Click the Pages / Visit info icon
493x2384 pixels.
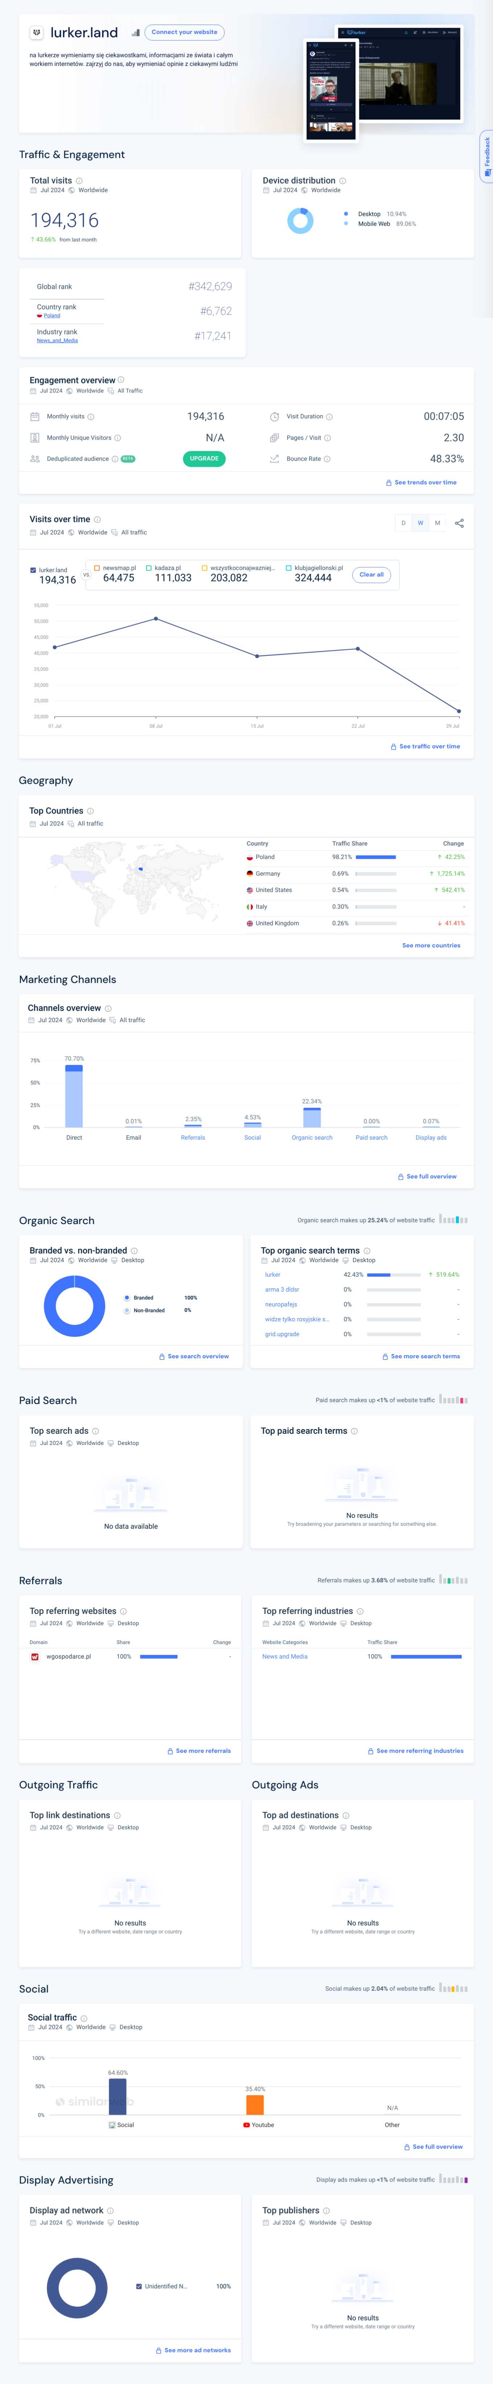pyautogui.click(x=327, y=438)
